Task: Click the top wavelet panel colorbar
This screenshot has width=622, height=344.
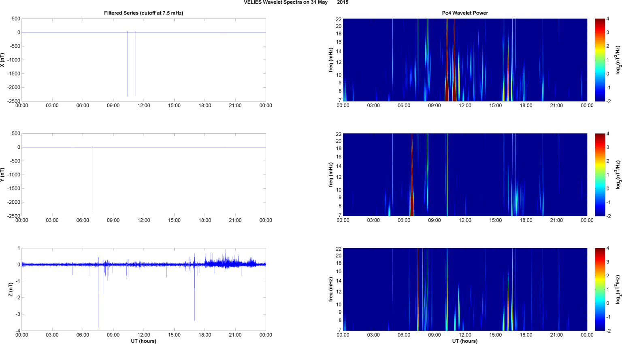Action: coord(599,60)
